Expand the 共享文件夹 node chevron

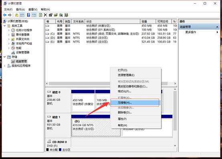(x=9, y=39)
